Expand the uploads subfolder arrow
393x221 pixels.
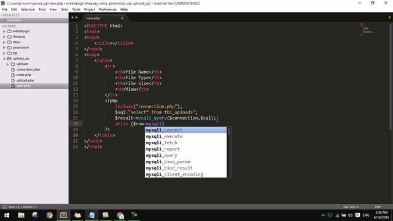pos(7,64)
